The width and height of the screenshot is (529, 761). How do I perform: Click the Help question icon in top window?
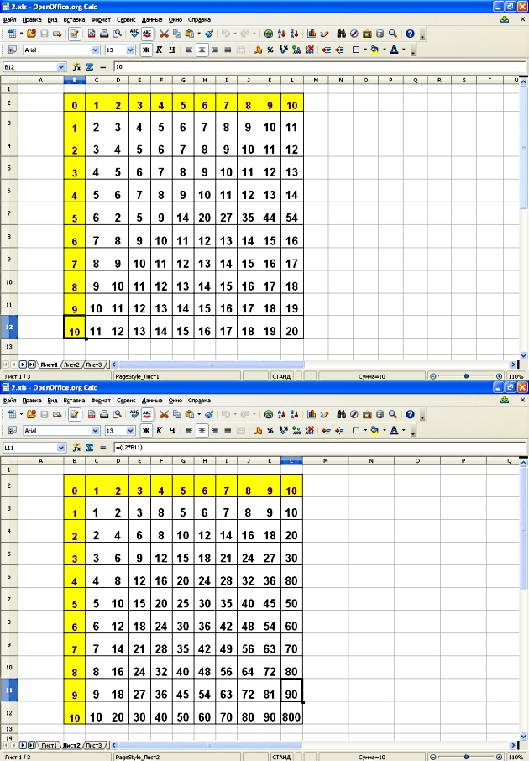tap(410, 34)
